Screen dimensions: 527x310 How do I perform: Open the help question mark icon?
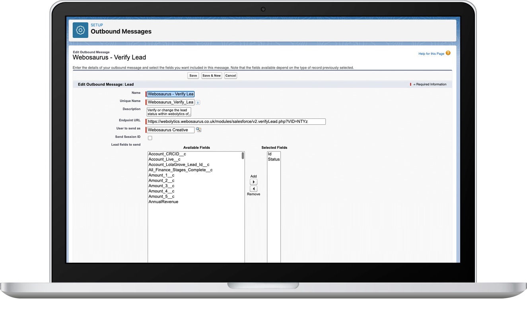448,53
